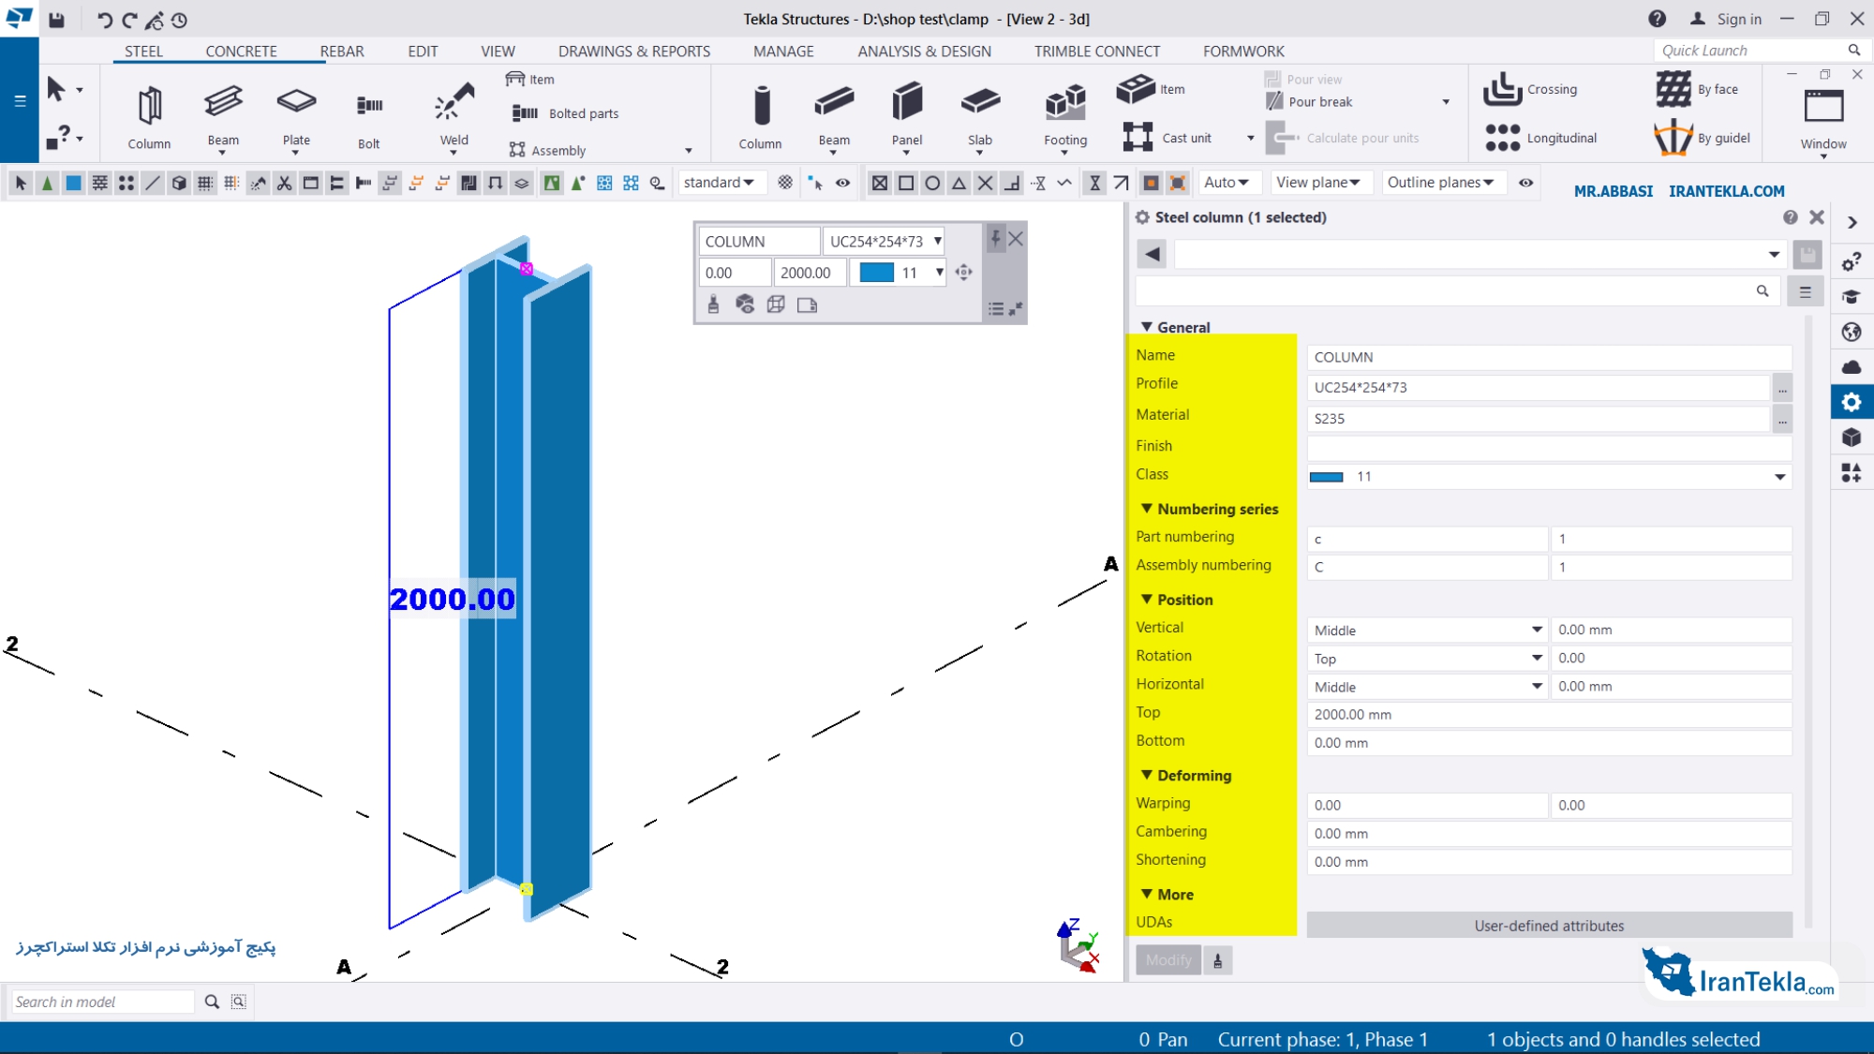The height and width of the screenshot is (1054, 1874).
Task: Click the Undo arrow
Action: click(x=103, y=20)
